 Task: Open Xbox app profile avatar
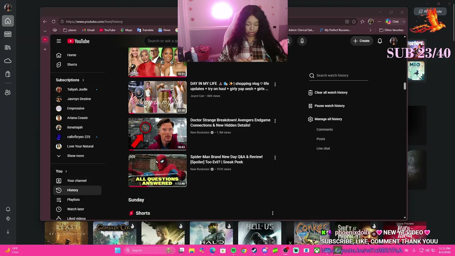(x=8, y=7)
